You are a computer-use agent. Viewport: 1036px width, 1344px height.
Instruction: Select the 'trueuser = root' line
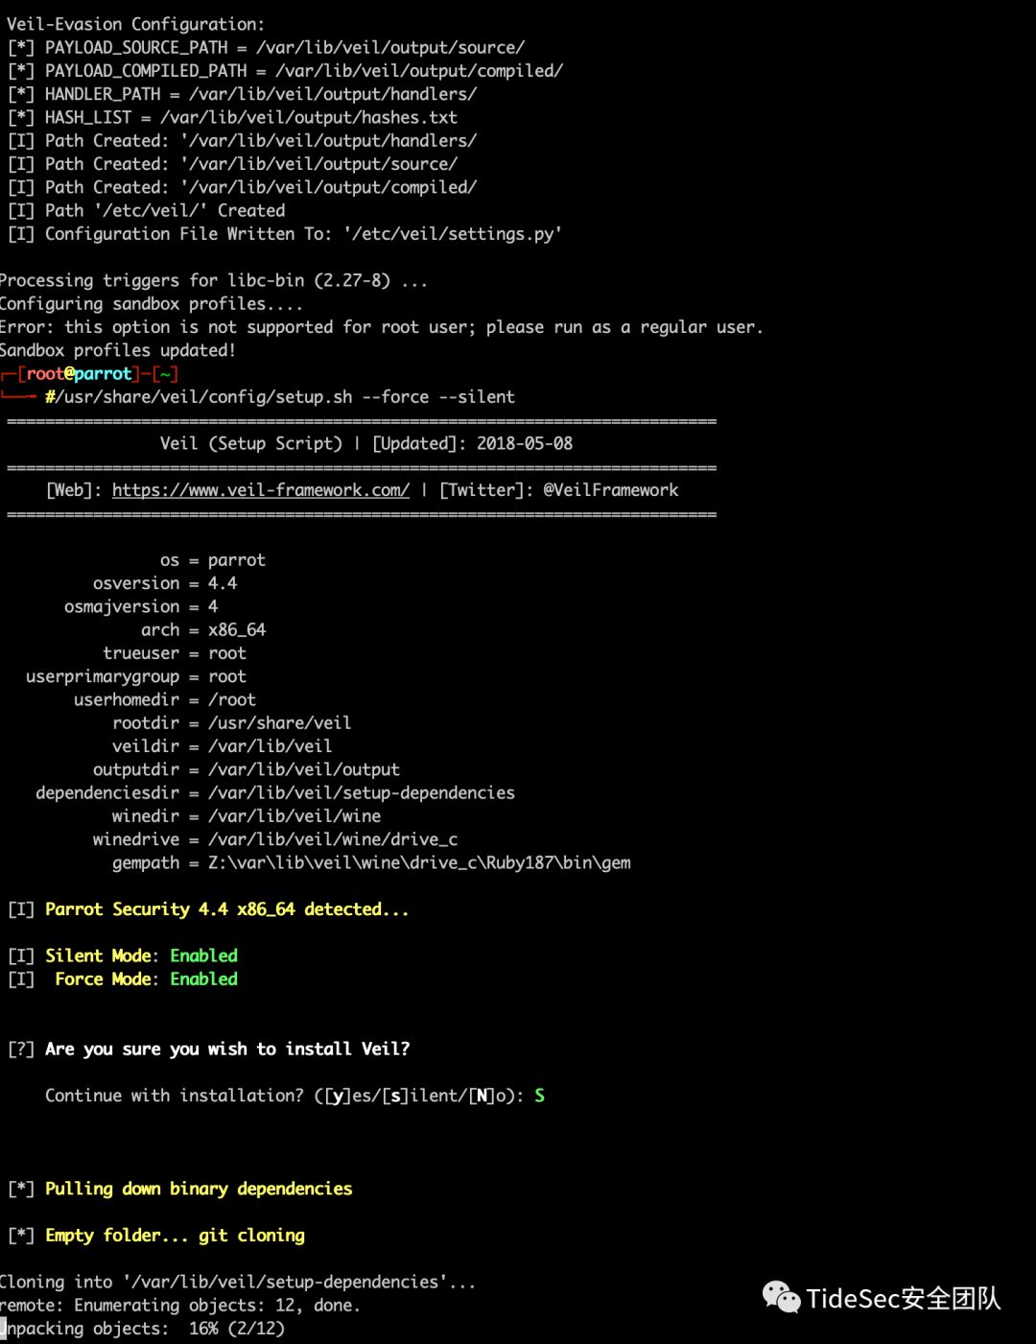(175, 653)
